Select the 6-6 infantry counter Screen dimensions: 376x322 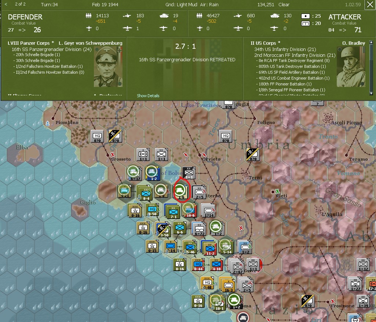pos(180,228)
